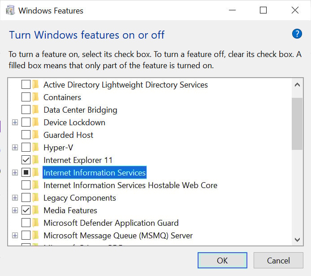311x276 pixels.
Task: Click the scrollbar up arrow
Action: click(x=297, y=85)
